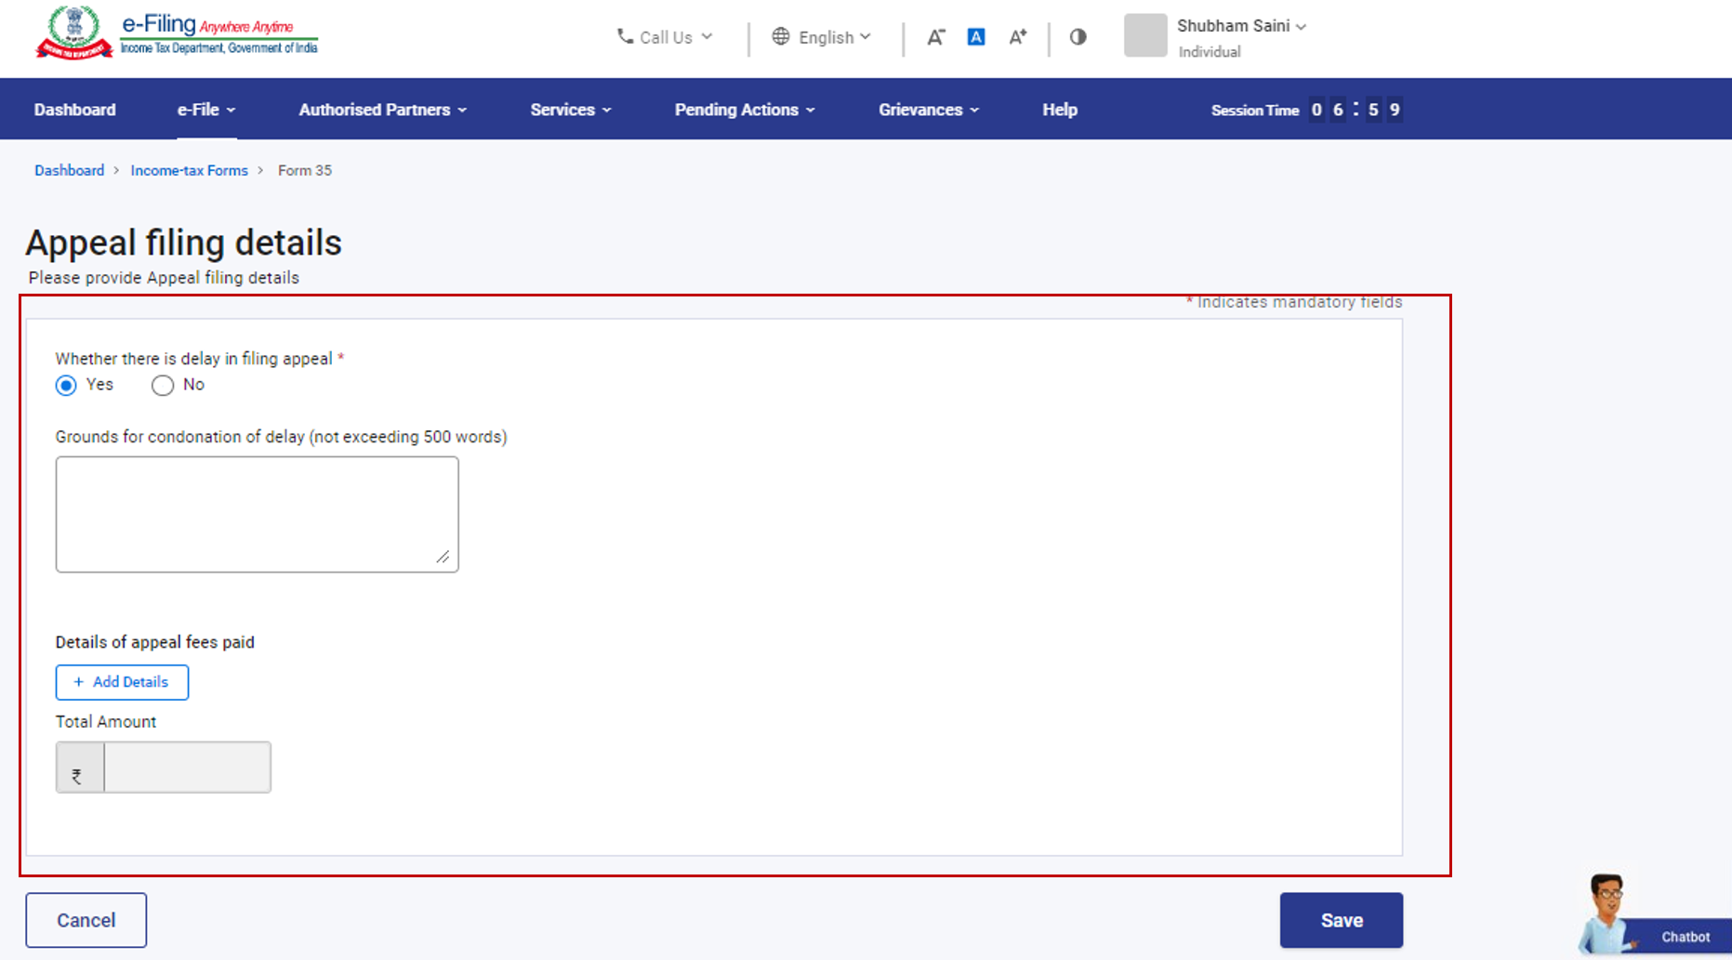Open the Chatbot assistant
The image size is (1732, 960).
pos(1655,920)
